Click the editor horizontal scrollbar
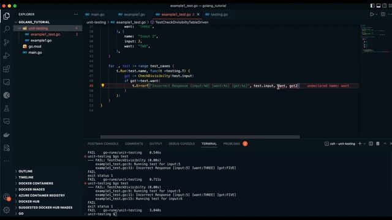 [x=200, y=137]
